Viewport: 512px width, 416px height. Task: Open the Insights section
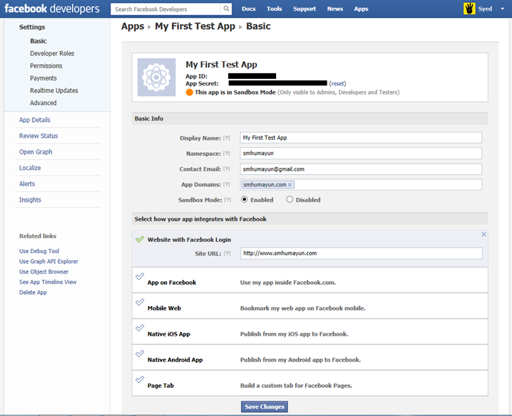30,200
